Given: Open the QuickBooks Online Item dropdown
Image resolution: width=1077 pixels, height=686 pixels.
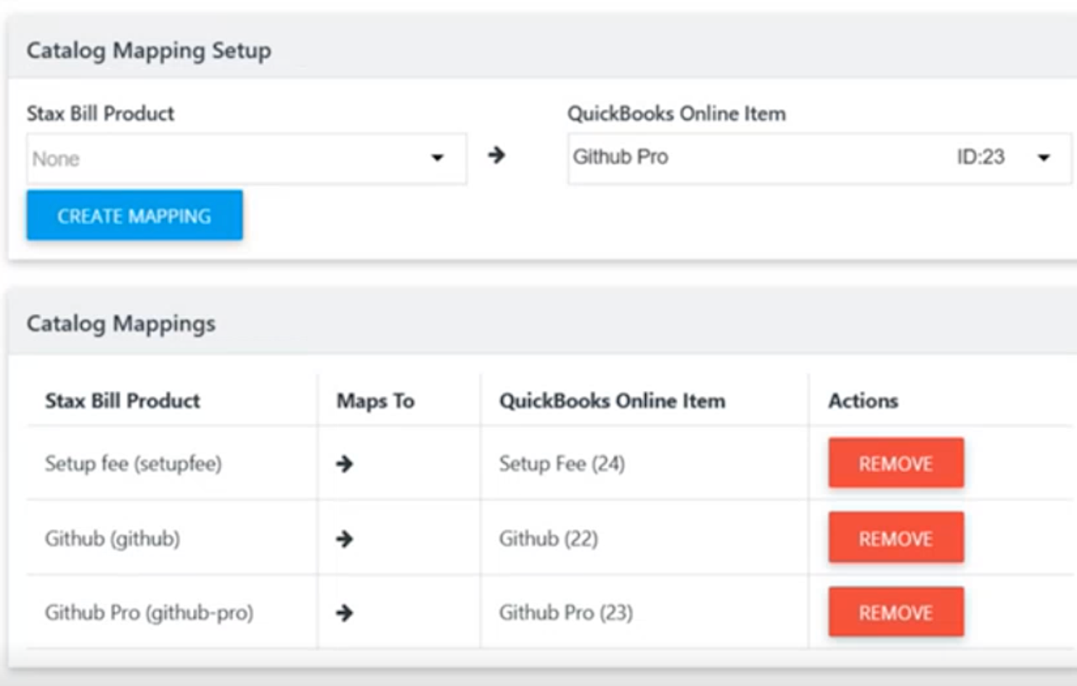Looking at the screenshot, I should coord(819,158).
